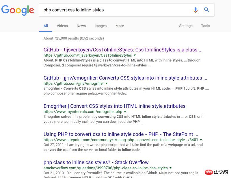The height and width of the screenshot is (178, 231).
Task: Click the 'About 725,000 results' count text
Action: 74,38
